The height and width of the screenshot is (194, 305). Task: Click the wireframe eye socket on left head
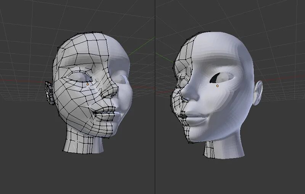tap(79, 76)
